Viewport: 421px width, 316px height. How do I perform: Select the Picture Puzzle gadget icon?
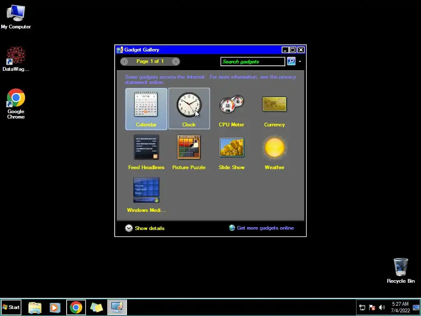click(x=189, y=147)
